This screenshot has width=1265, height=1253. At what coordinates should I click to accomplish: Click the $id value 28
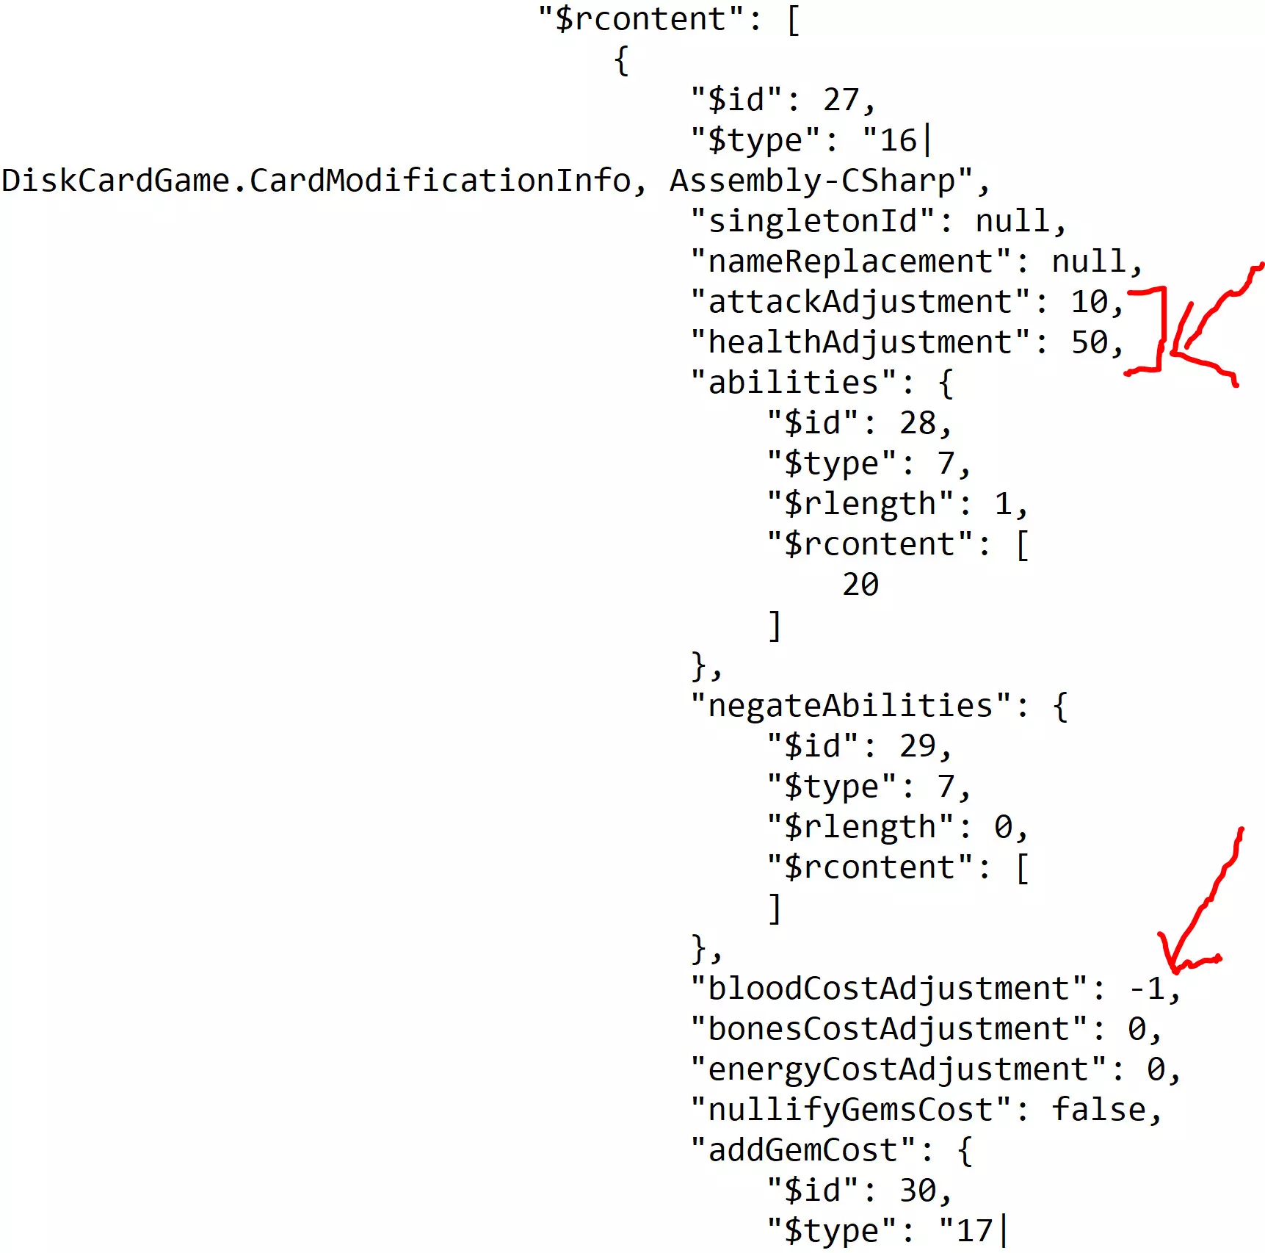pos(918,423)
